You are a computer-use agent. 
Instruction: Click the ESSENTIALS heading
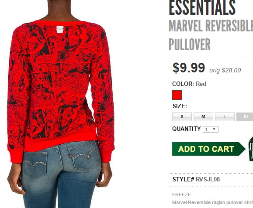pyautogui.click(x=202, y=7)
